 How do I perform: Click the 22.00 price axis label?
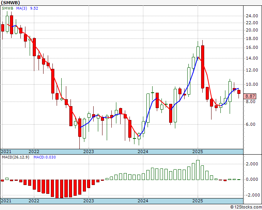(252, 23)
